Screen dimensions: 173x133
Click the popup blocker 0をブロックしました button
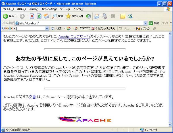[x=103, y=29]
